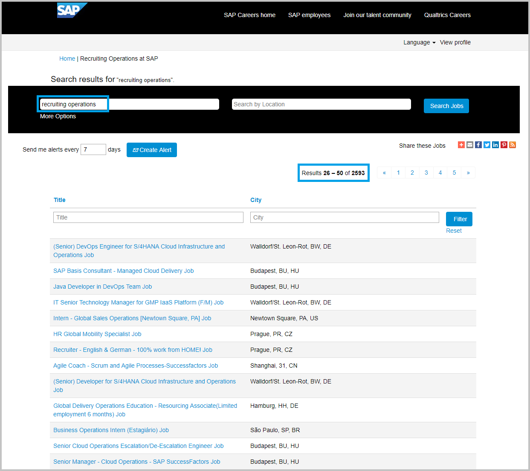Open Java Developer in DevOps Team job
This screenshot has width=530, height=471.
(x=103, y=287)
